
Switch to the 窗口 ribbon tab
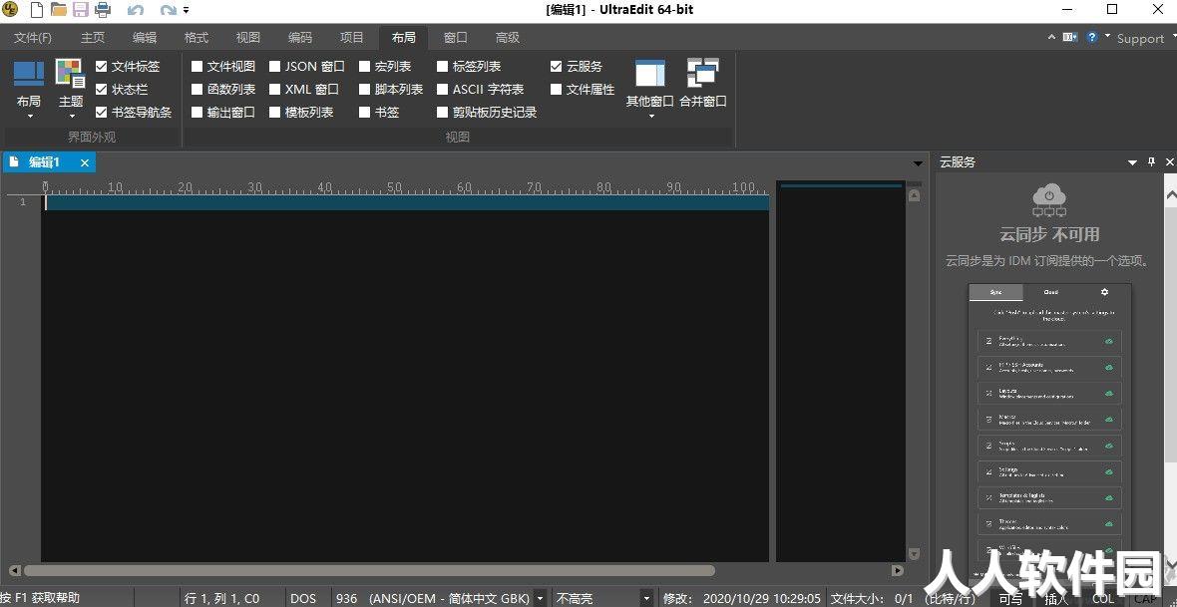pos(456,38)
